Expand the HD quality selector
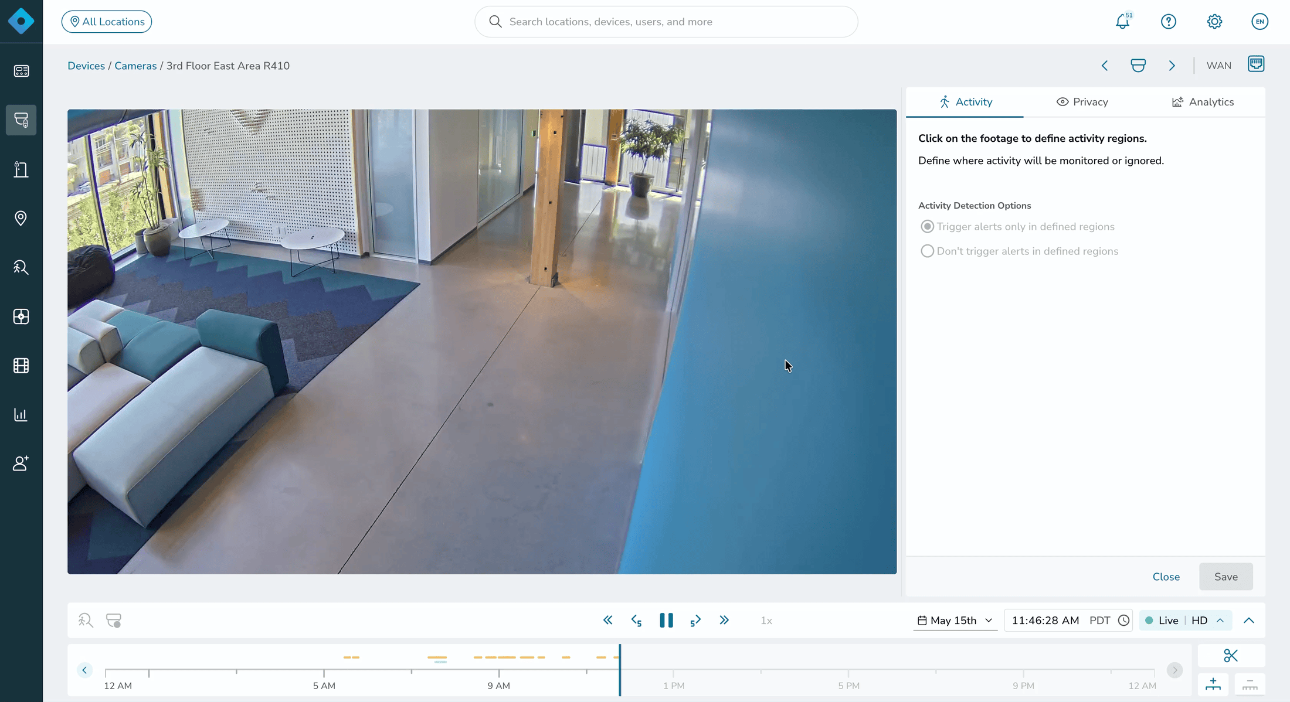 coord(1207,621)
